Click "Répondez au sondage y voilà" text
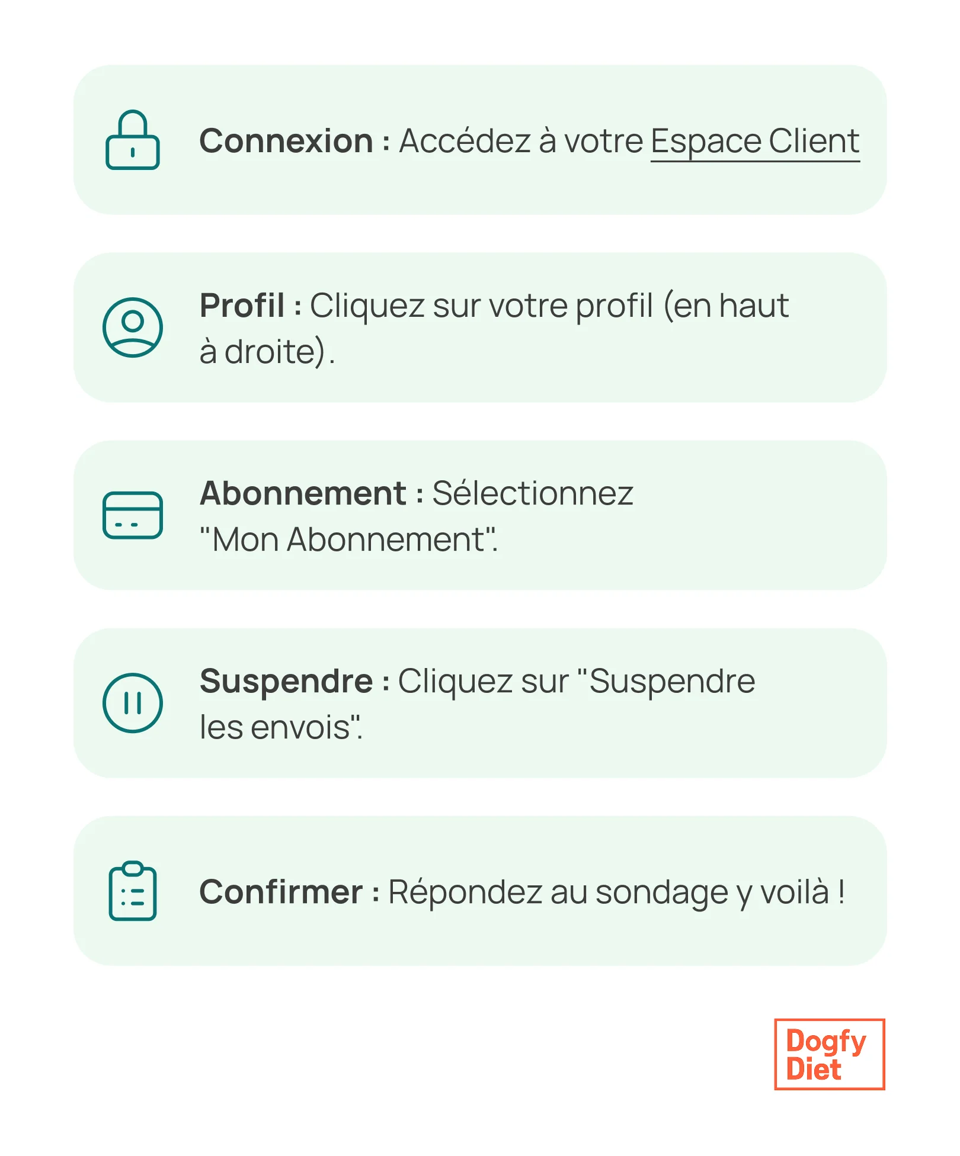Viewport: 960px width, 1156px height. coord(609,892)
